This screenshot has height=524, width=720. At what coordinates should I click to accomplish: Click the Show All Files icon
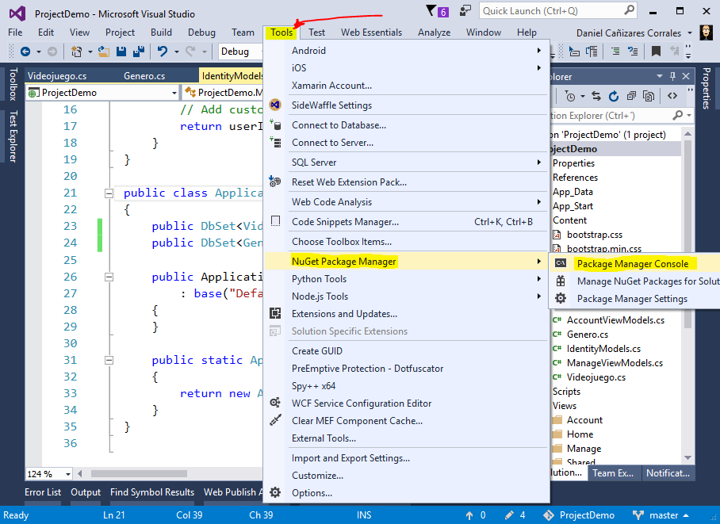[649, 96]
